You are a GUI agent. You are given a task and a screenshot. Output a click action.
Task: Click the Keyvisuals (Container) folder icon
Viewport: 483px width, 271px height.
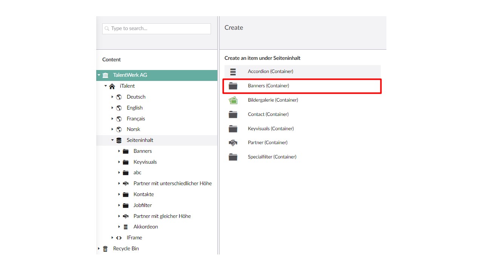point(233,129)
